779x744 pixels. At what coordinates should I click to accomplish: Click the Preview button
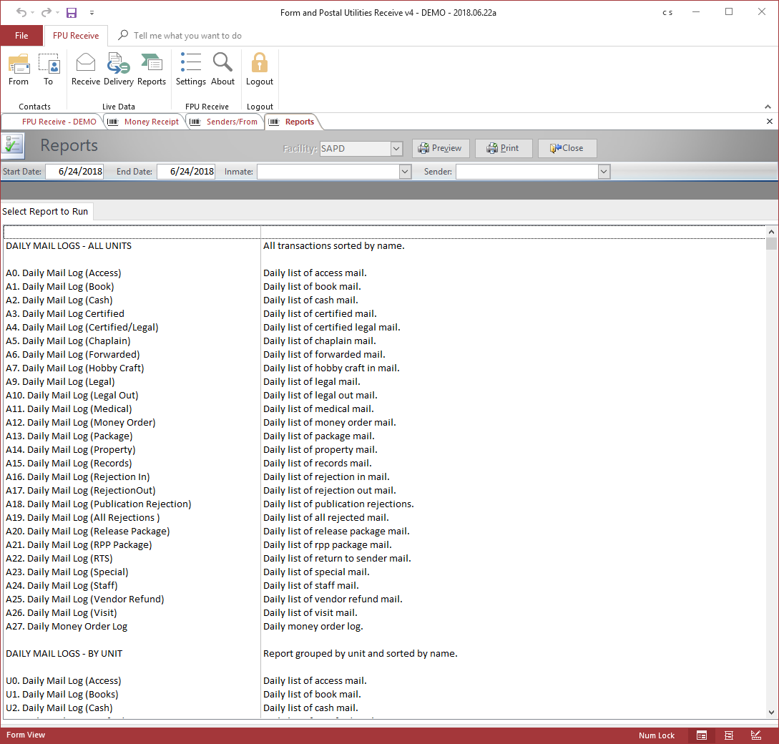tap(441, 148)
